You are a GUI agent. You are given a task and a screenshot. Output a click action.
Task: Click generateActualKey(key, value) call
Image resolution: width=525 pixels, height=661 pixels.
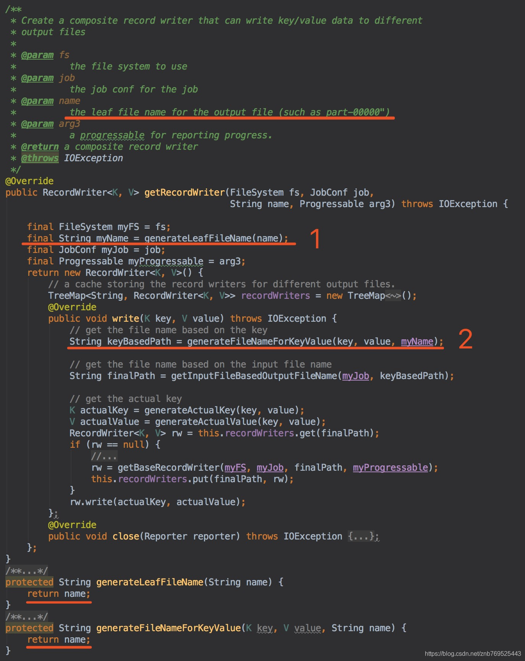[x=222, y=410]
